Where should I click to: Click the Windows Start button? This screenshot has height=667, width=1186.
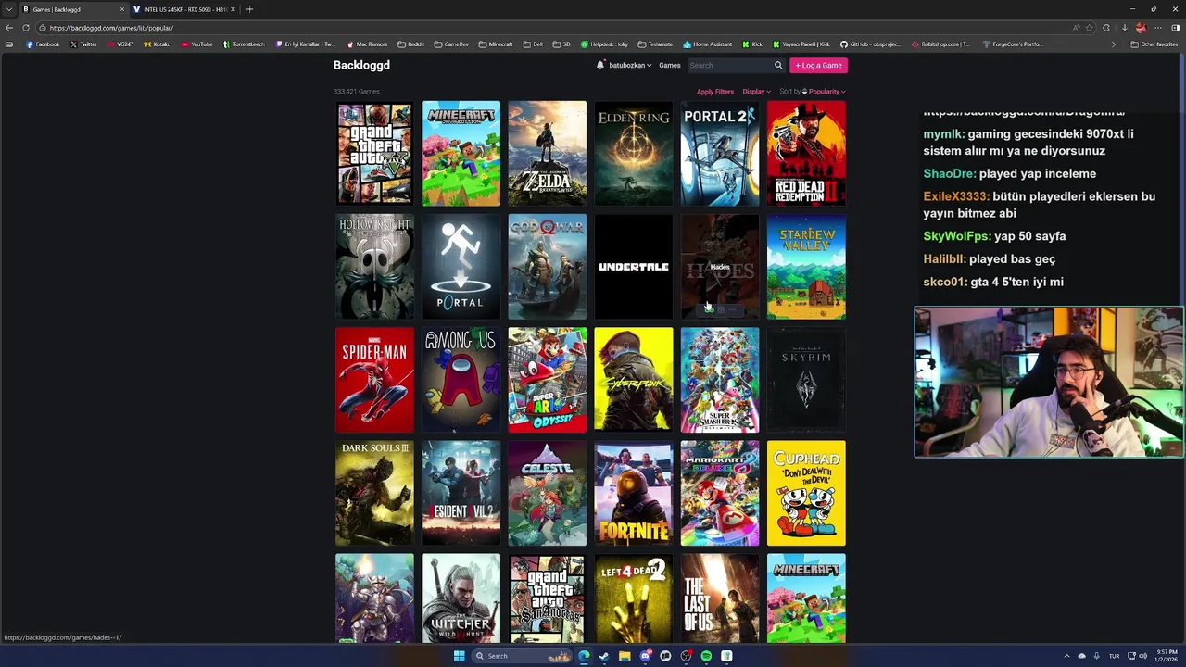(459, 656)
